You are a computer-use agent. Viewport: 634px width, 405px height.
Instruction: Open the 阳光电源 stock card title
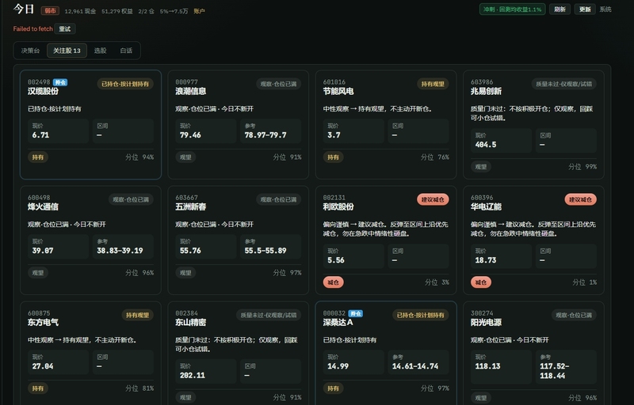[x=486, y=322]
